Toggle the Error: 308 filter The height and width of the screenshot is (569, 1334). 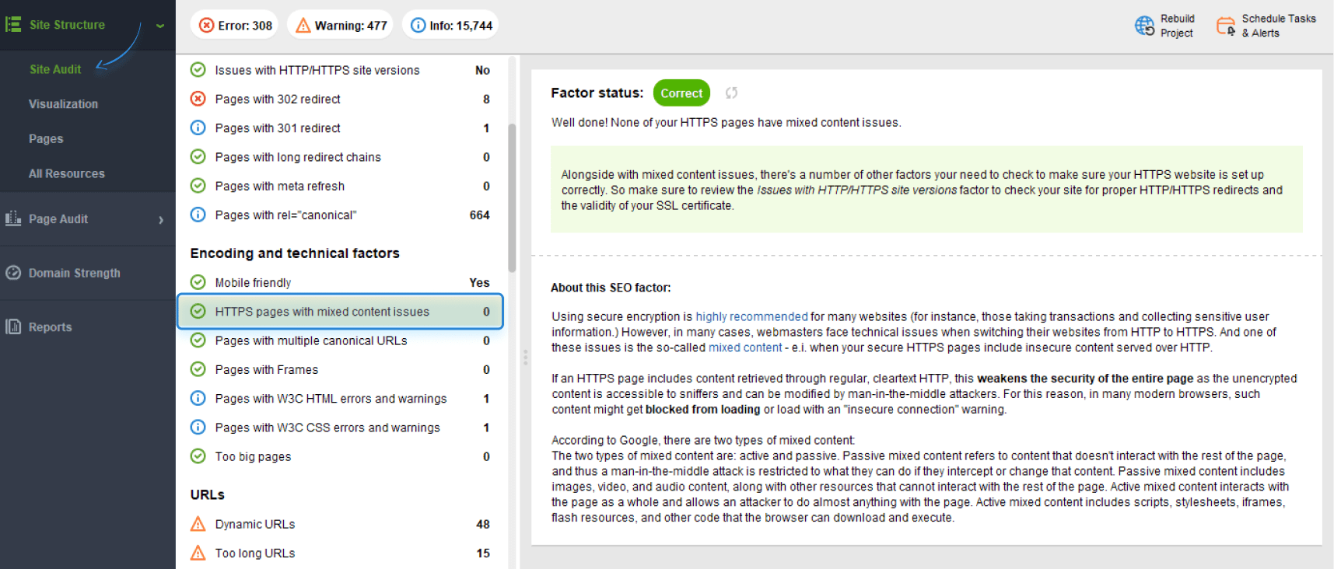(236, 26)
